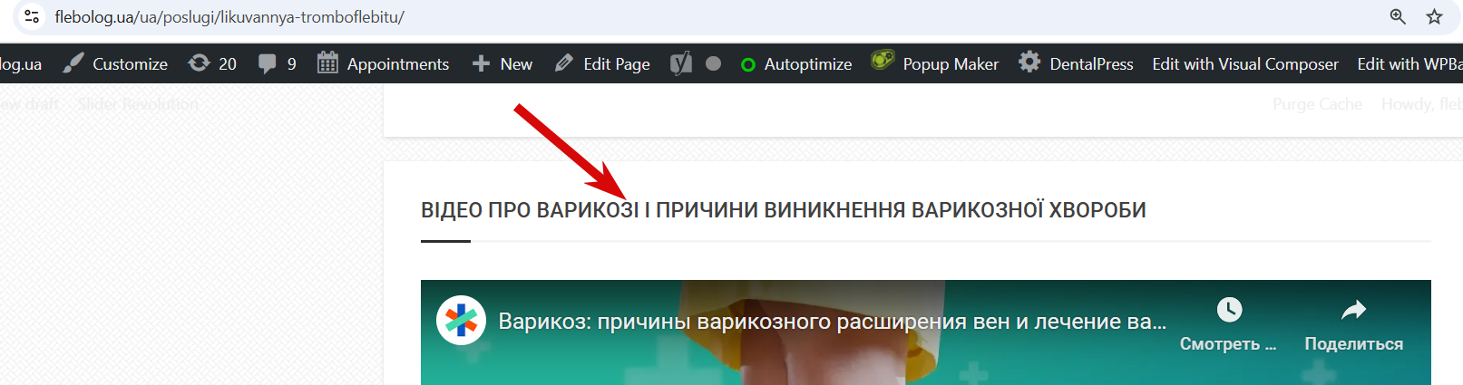Click the DentalPress gear icon

point(1029,63)
